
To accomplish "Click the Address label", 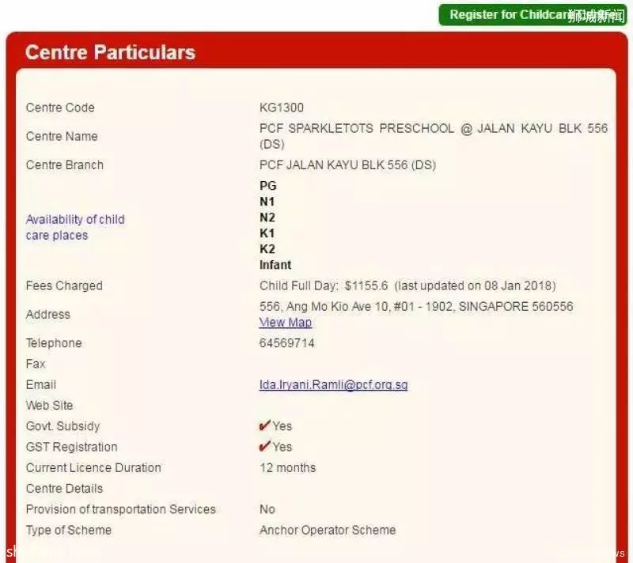I will [48, 315].
